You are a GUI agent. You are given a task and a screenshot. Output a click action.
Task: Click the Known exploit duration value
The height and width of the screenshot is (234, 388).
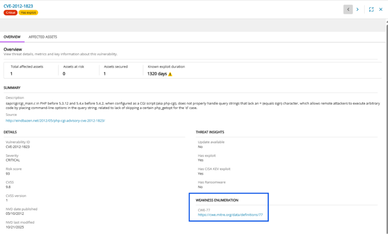pyautogui.click(x=157, y=73)
